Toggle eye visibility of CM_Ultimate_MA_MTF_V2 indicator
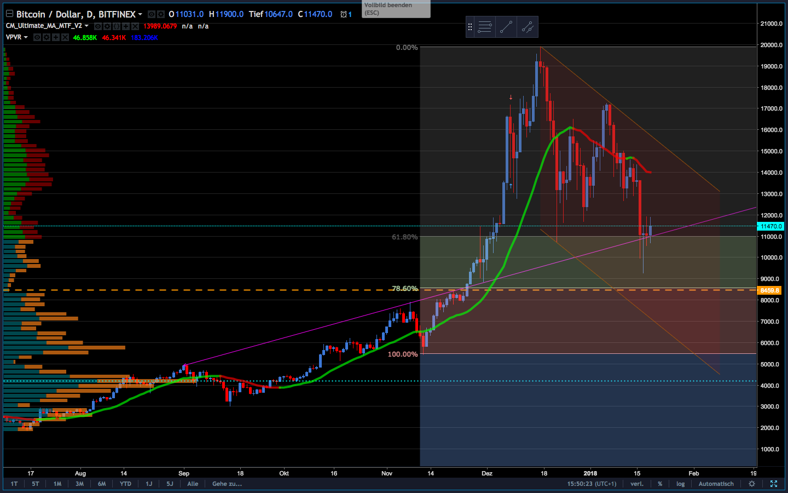 tap(98, 26)
